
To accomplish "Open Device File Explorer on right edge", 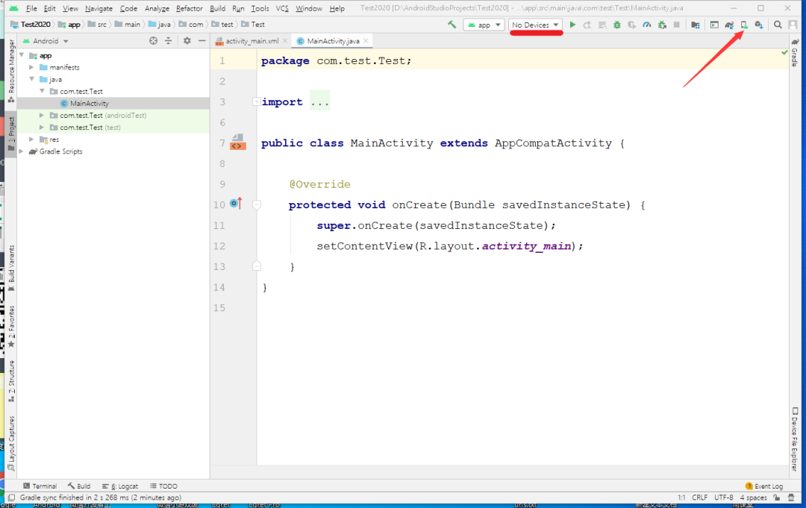I will [795, 439].
